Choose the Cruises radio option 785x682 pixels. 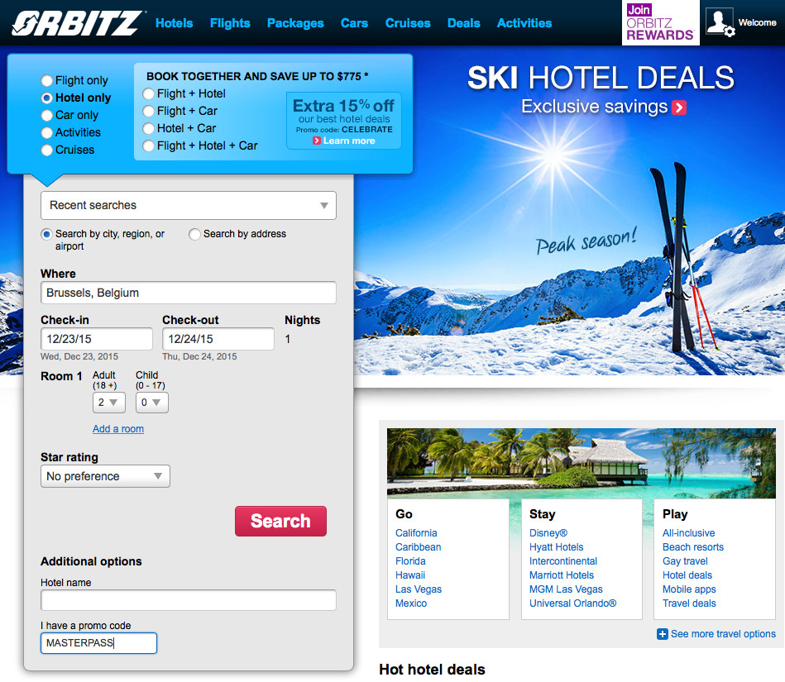pyautogui.click(x=46, y=150)
